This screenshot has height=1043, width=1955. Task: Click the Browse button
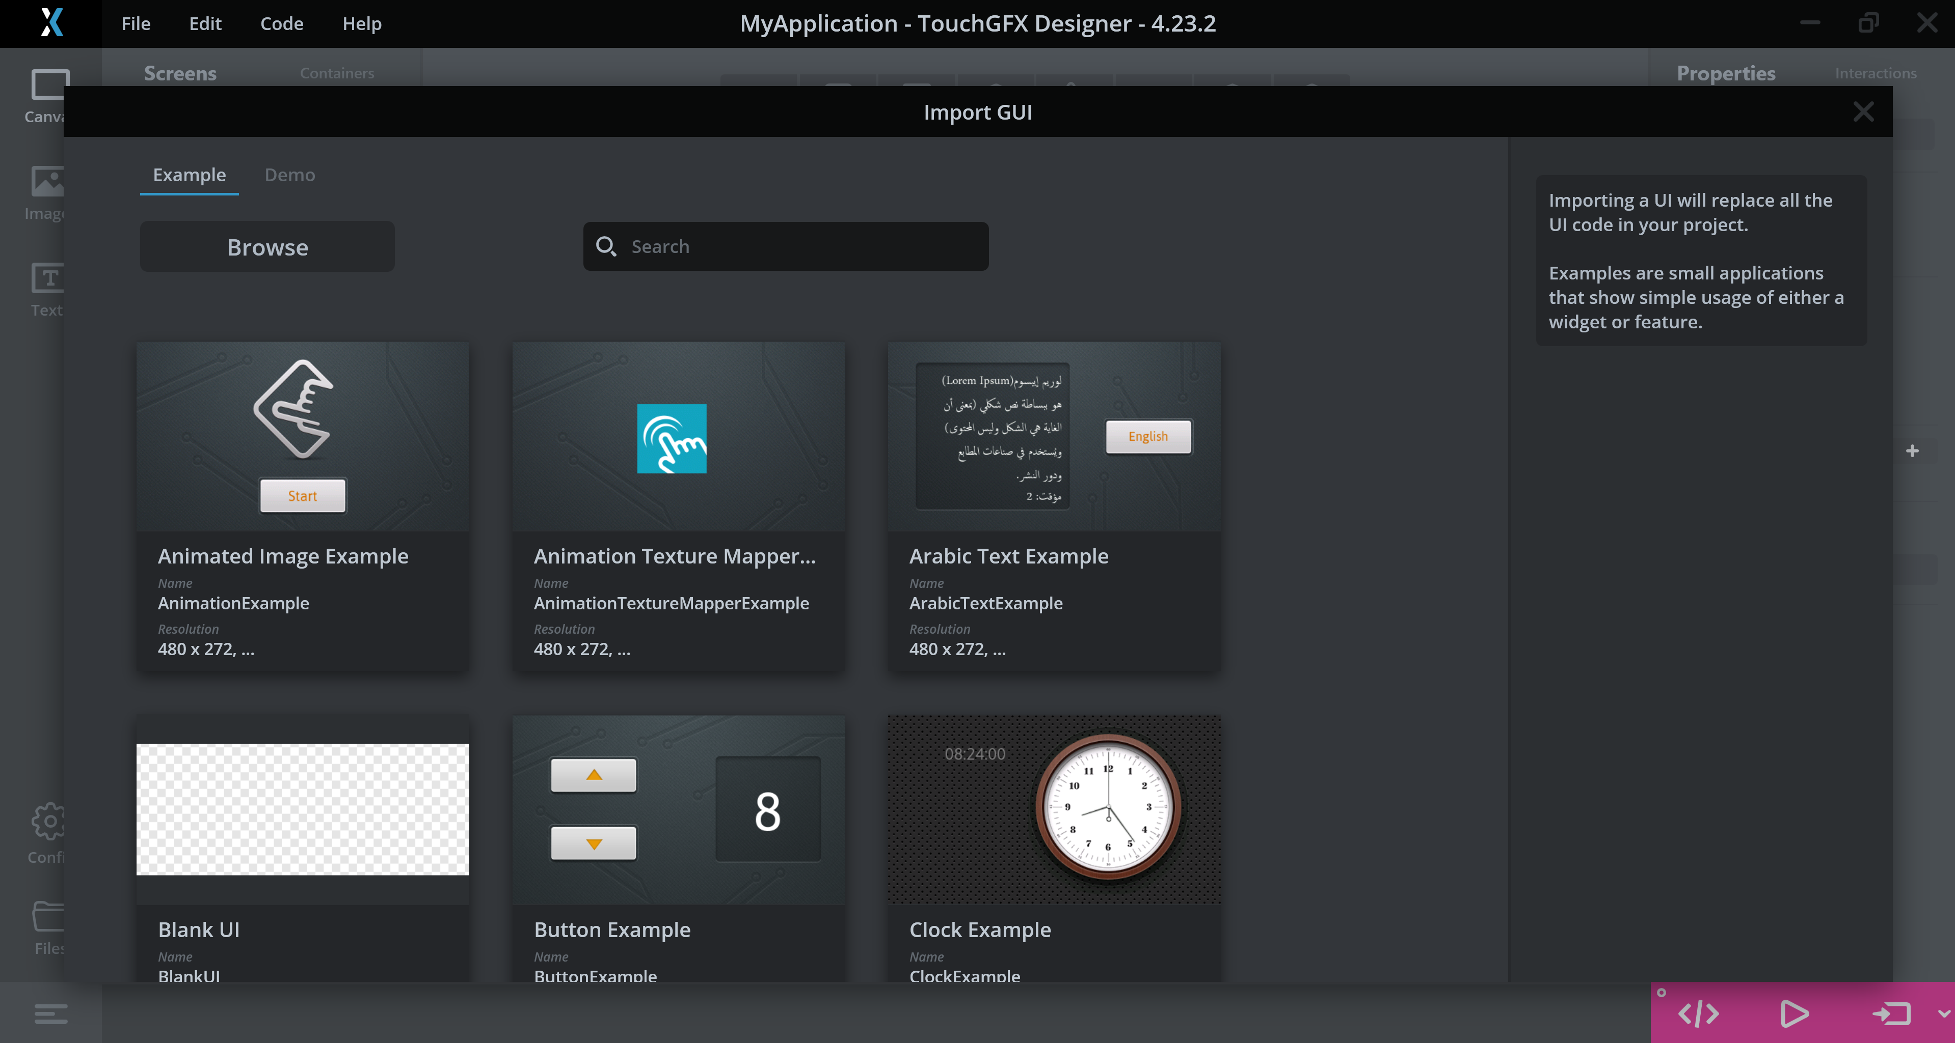tap(267, 246)
